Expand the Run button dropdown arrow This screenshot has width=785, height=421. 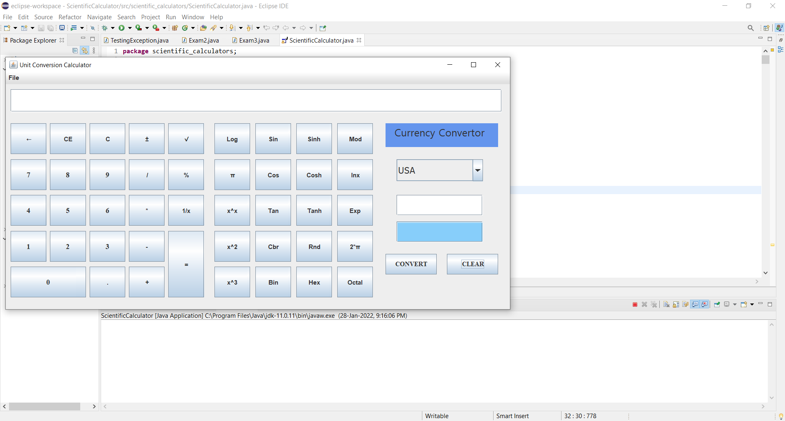129,27
